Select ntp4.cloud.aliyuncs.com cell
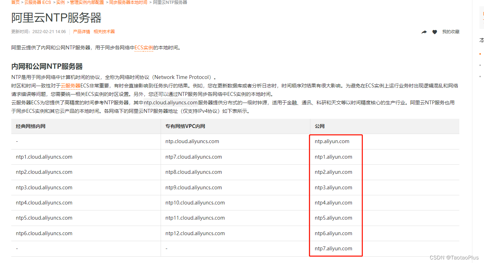Screen dimensions: 484x263 (86, 203)
